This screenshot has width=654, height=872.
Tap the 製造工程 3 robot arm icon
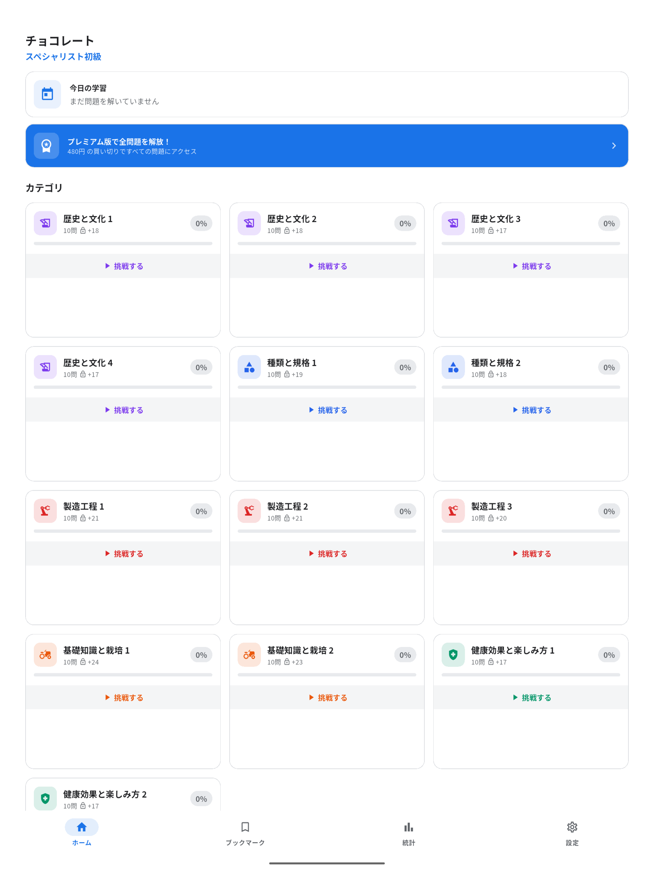pos(453,511)
